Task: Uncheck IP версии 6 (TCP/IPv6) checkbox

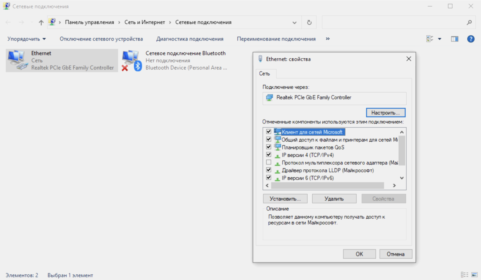Action: (x=269, y=178)
